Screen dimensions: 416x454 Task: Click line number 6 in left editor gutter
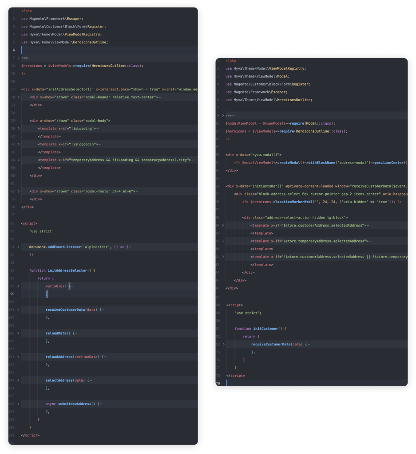(x=14, y=50)
